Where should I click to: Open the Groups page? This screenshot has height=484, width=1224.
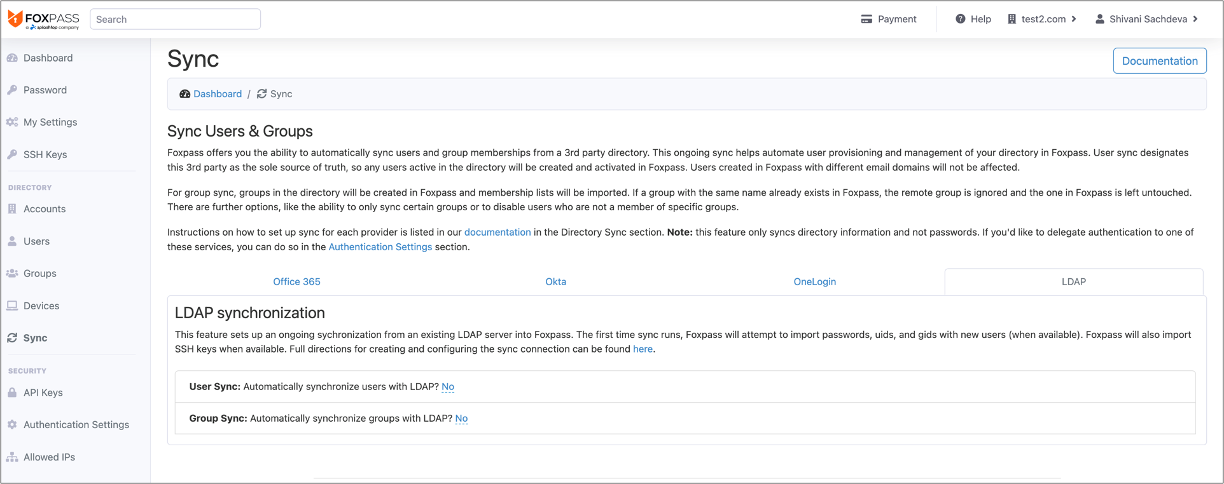click(x=40, y=273)
